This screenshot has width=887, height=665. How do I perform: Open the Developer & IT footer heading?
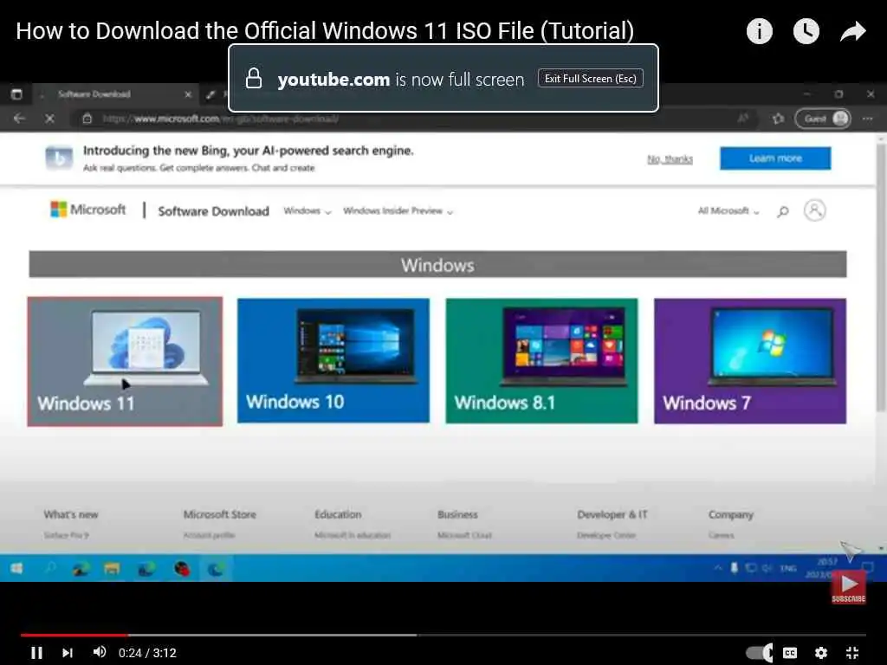click(x=612, y=514)
